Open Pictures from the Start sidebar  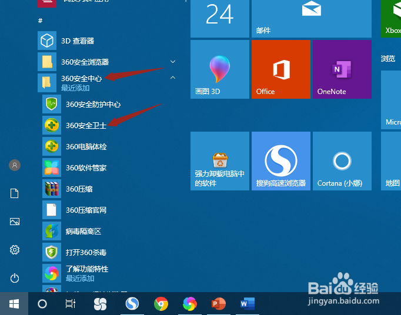coord(15,222)
